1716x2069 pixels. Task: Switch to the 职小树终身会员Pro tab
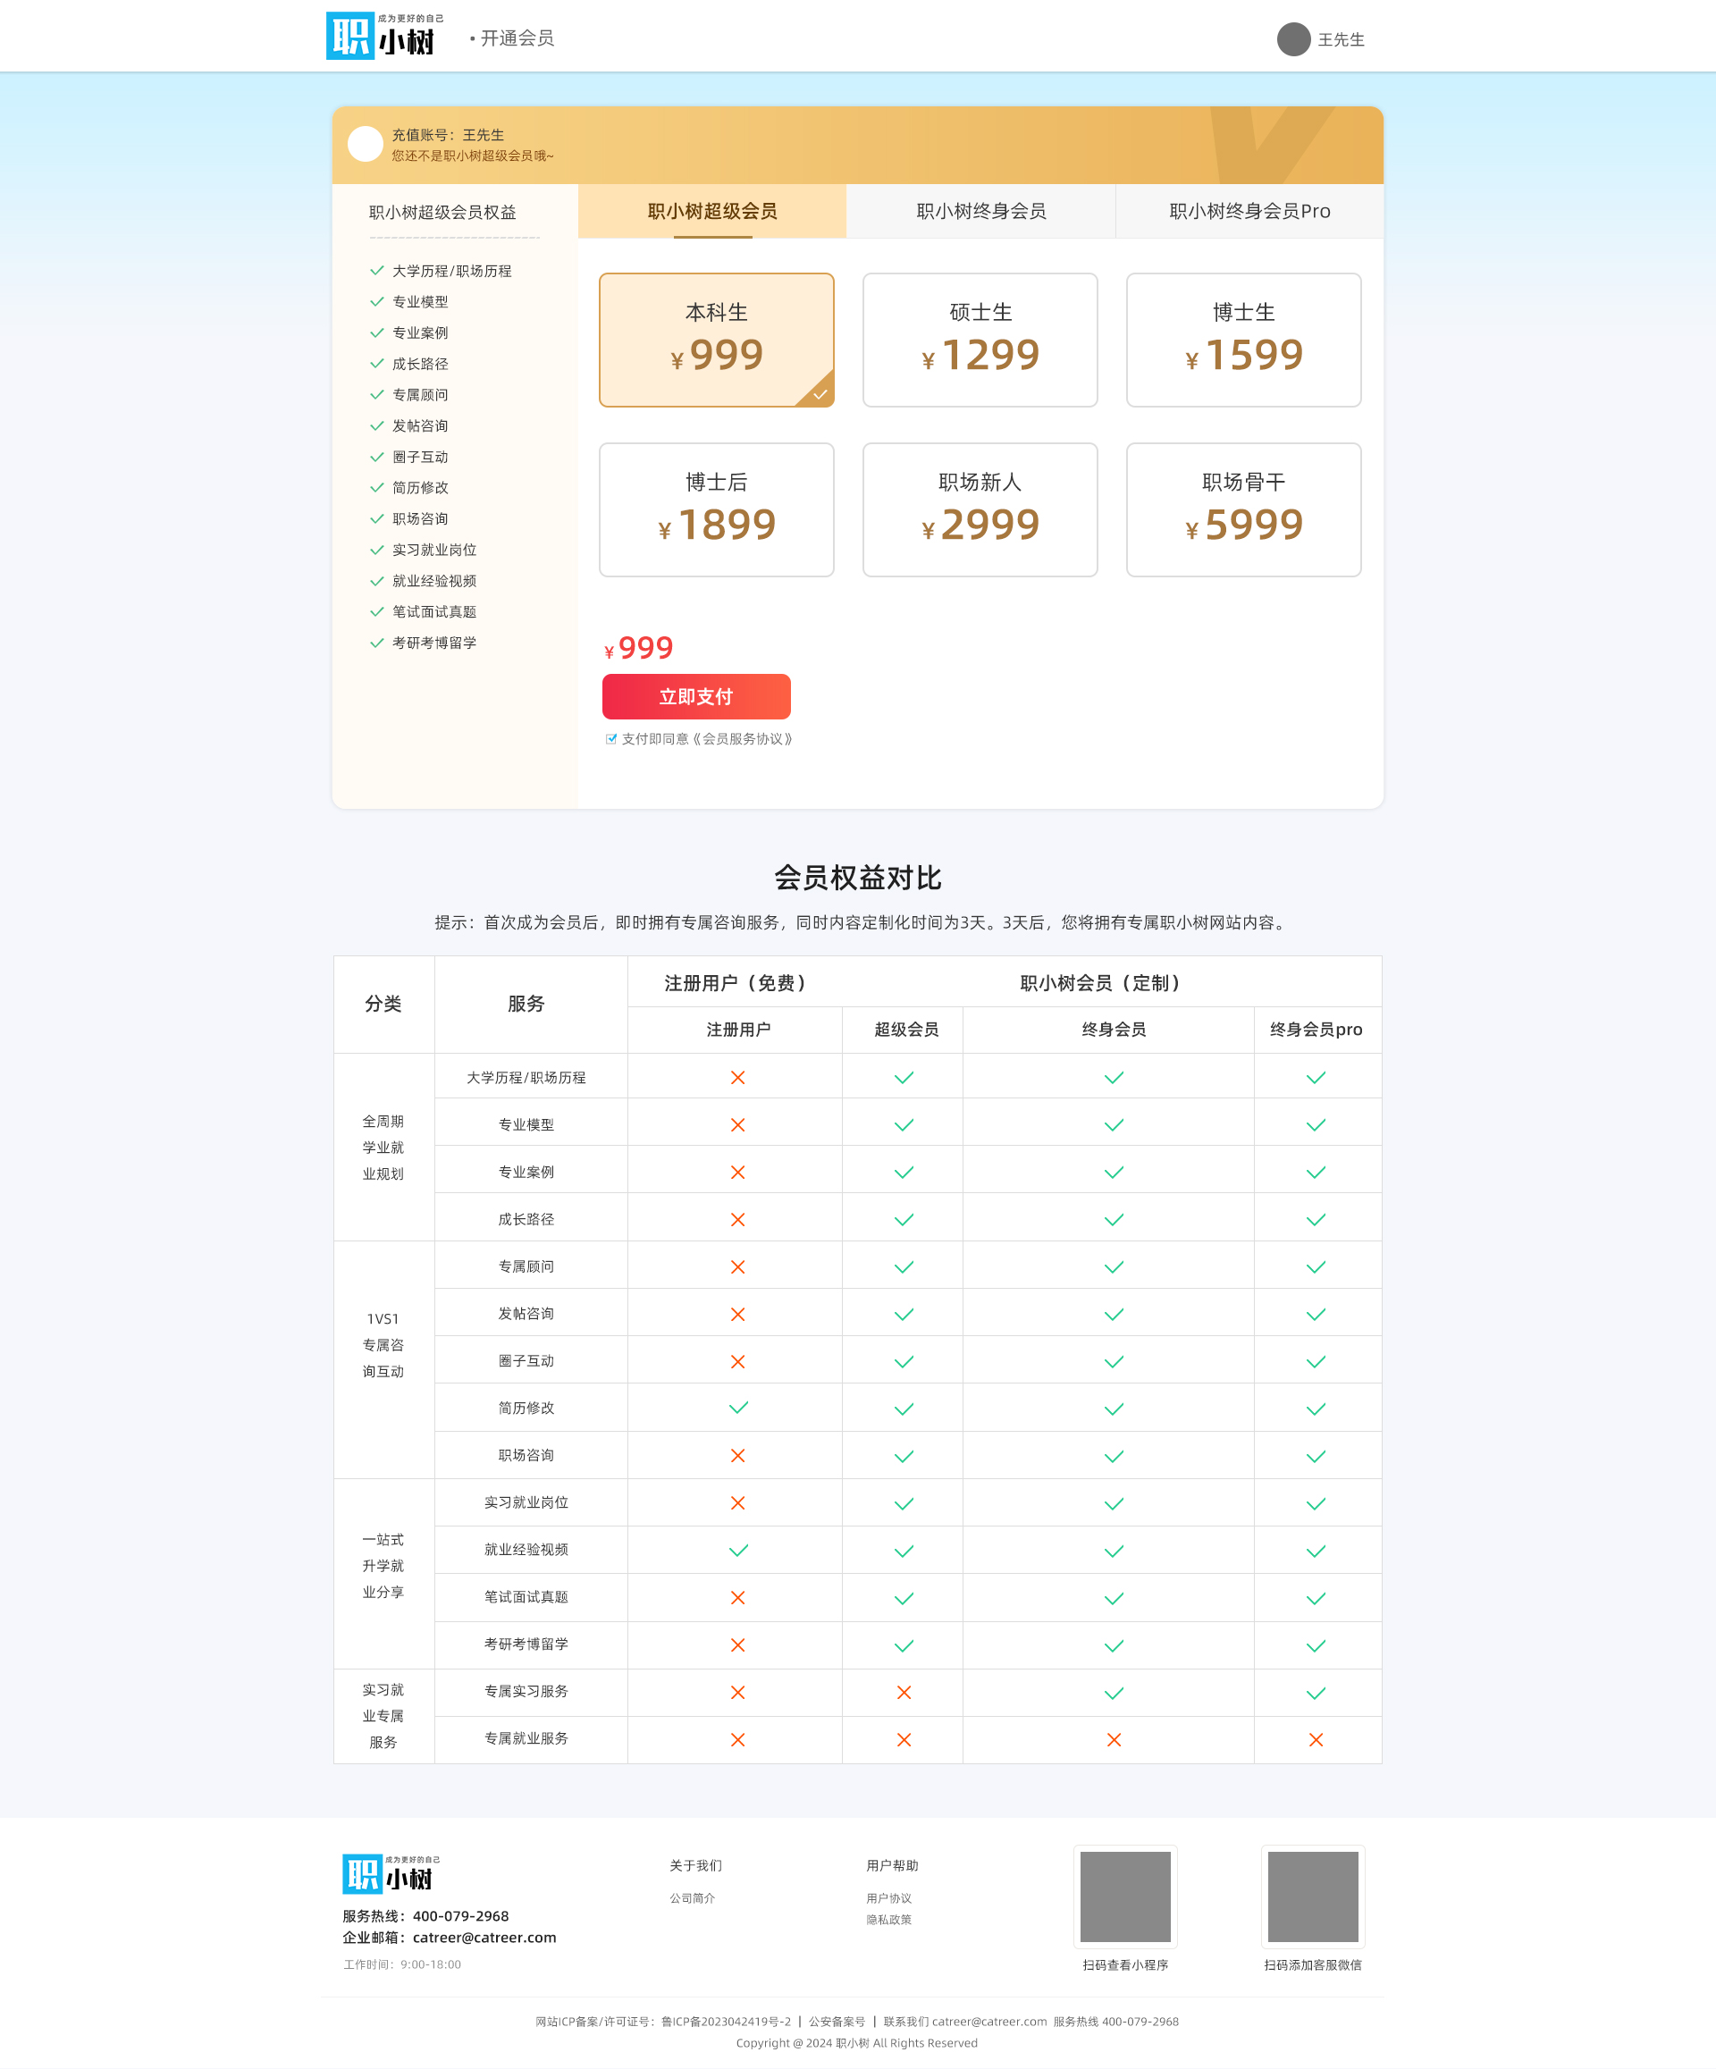[x=1250, y=211]
